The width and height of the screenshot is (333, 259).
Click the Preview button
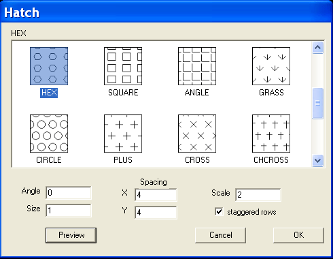71,235
